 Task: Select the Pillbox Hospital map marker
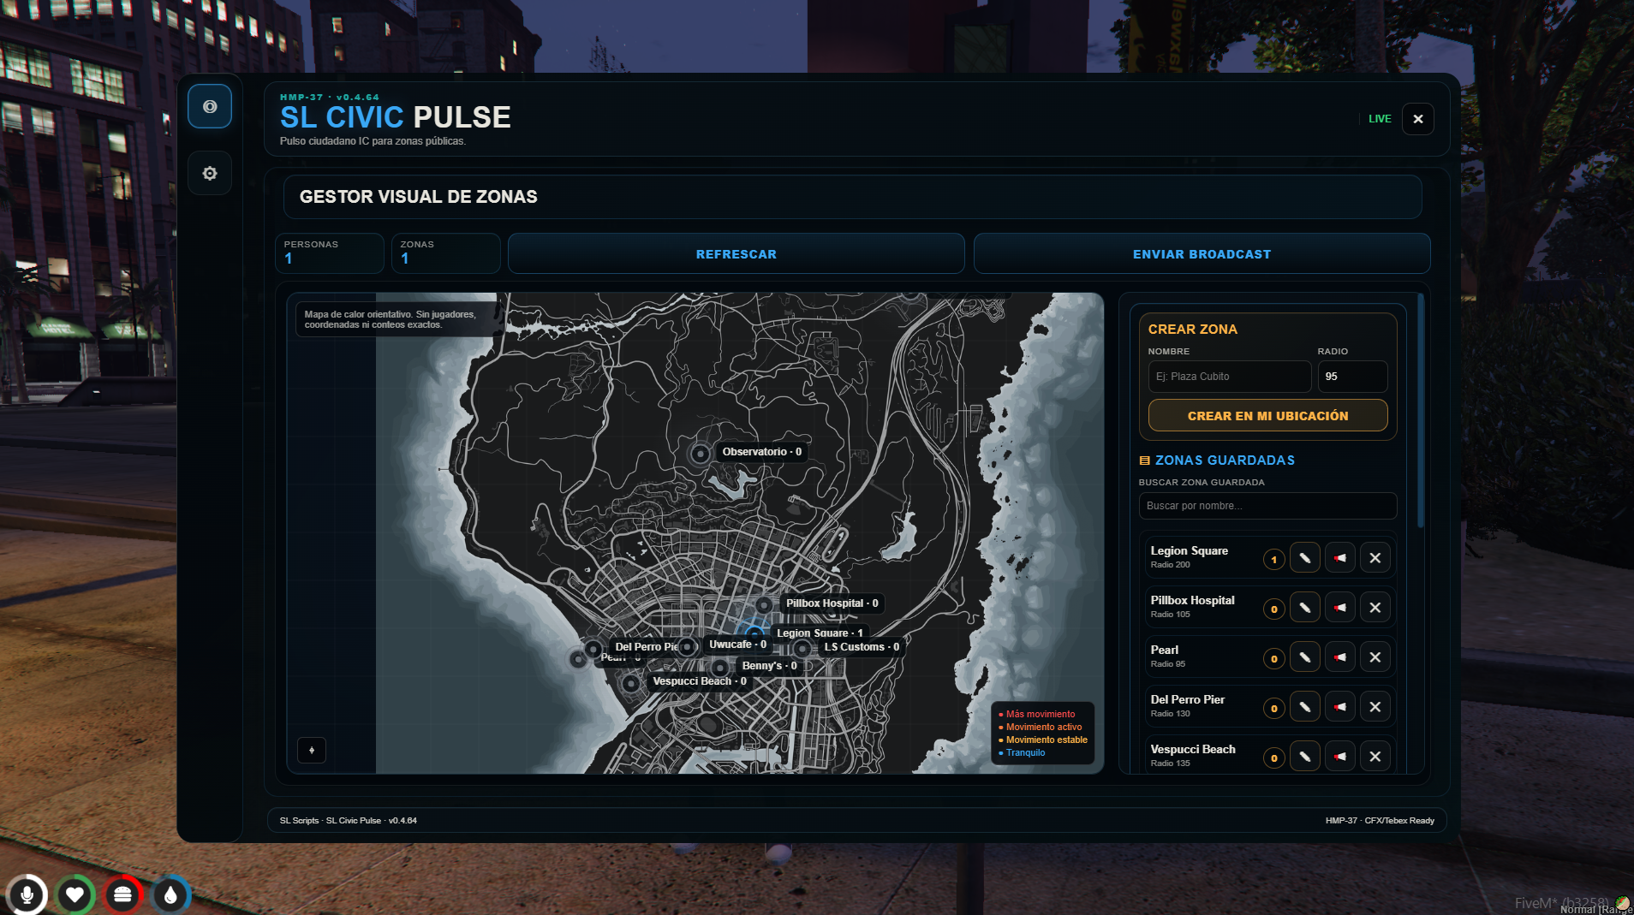(764, 606)
